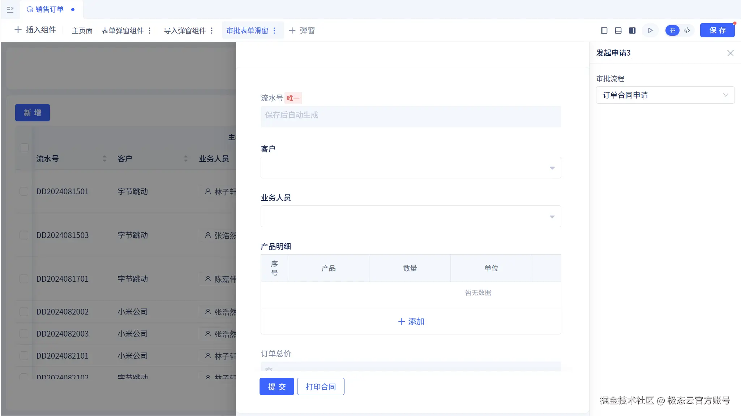Screen dimensions: 741x416
Task: Open the 导入弹窗组件 tab
Action: coord(185,31)
